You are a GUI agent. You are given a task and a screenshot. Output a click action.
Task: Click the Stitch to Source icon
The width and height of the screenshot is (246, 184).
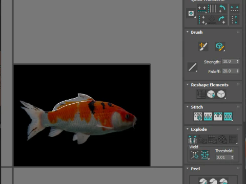pyautogui.click(x=218, y=117)
